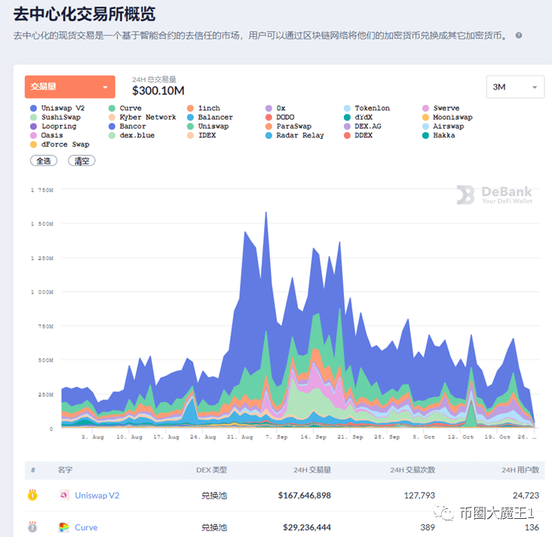The height and width of the screenshot is (537, 552).
Task: Toggle DEX.AG in the legend
Action: (363, 126)
